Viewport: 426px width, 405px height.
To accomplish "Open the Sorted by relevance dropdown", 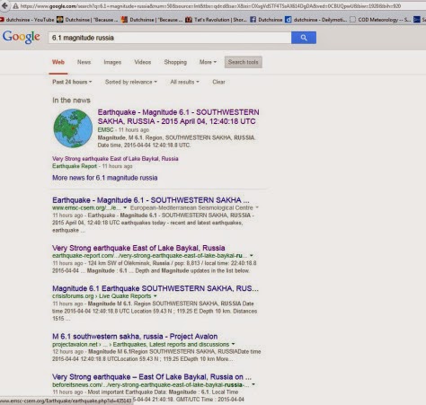I will 131,82.
